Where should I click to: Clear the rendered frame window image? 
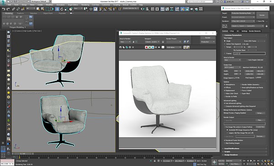tap(133, 47)
